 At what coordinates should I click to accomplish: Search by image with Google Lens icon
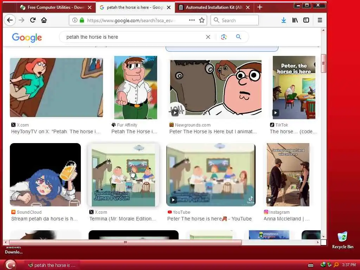(224, 37)
